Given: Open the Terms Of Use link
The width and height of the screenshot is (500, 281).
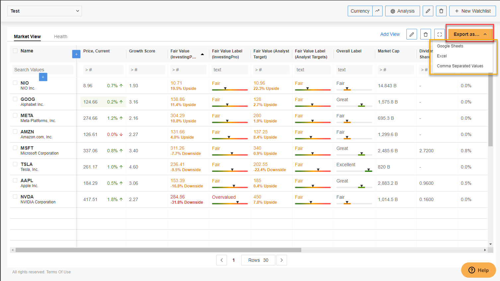Looking at the screenshot, I should click(58, 272).
